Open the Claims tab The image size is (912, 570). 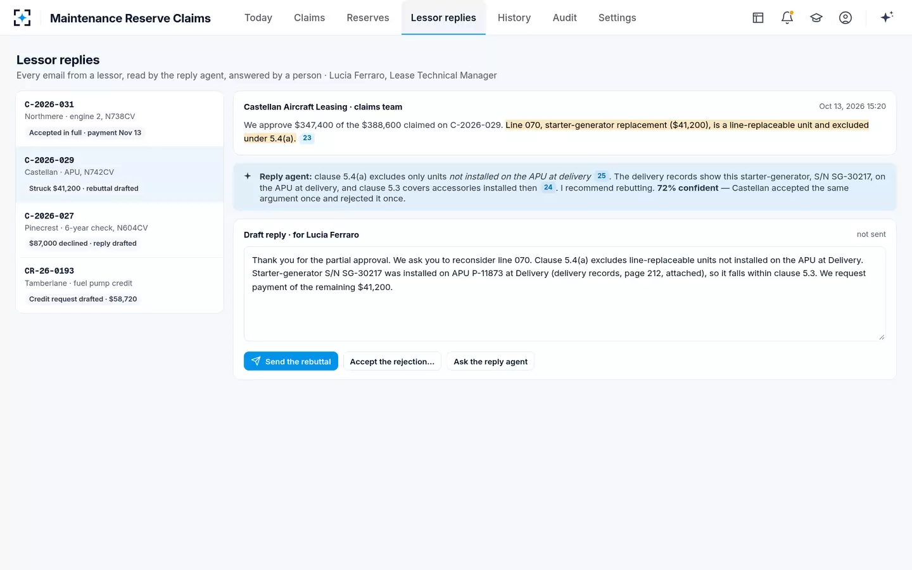[309, 18]
